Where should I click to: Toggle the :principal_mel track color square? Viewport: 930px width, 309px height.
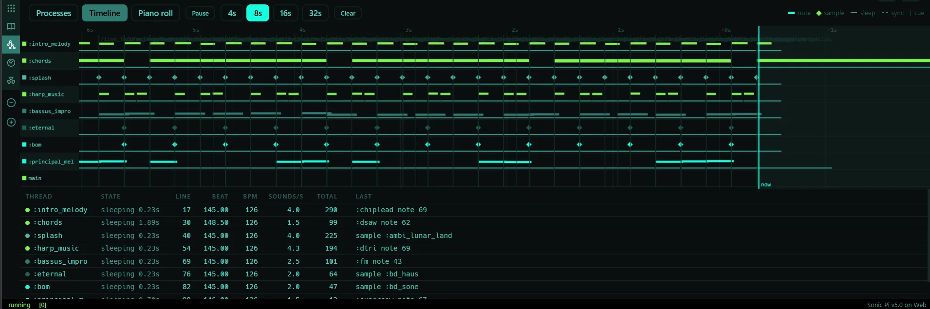[x=24, y=161]
